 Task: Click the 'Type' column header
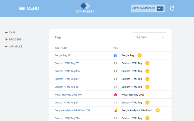115,48
